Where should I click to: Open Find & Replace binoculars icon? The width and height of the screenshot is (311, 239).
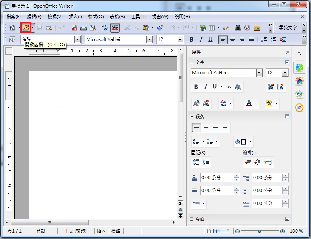[x=238, y=28]
